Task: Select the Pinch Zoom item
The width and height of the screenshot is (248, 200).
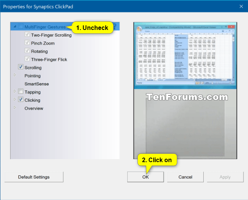Action: click(43, 43)
